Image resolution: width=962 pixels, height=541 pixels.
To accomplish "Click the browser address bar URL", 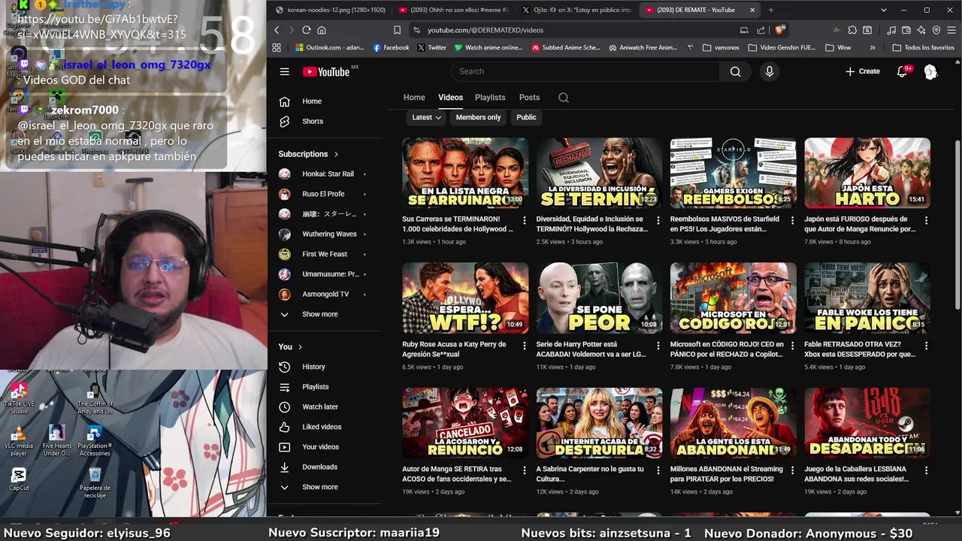I will point(486,30).
